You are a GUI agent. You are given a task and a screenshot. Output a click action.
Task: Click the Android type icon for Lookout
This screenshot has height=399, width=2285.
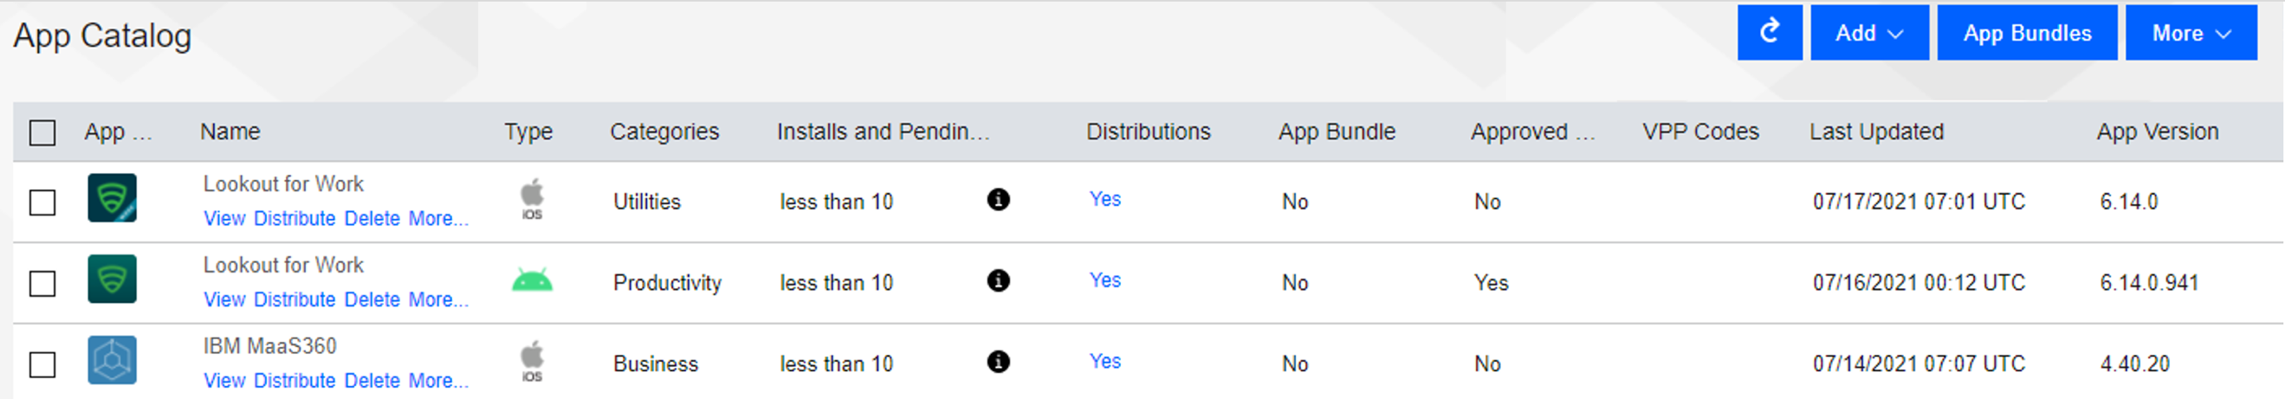(x=532, y=281)
